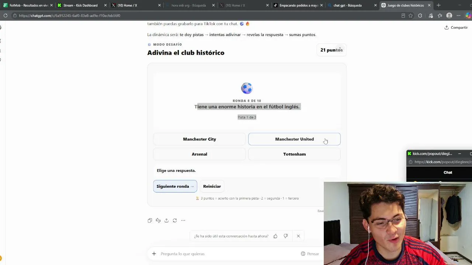Give thumbs down to conversation usefulness prompt

click(x=286, y=236)
